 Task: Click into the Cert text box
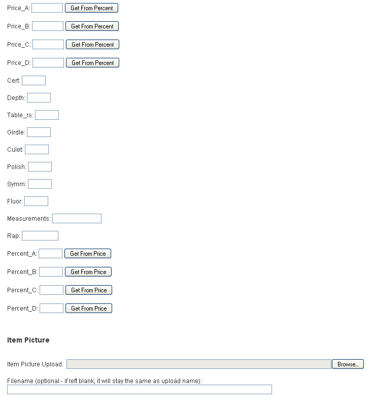[33, 81]
